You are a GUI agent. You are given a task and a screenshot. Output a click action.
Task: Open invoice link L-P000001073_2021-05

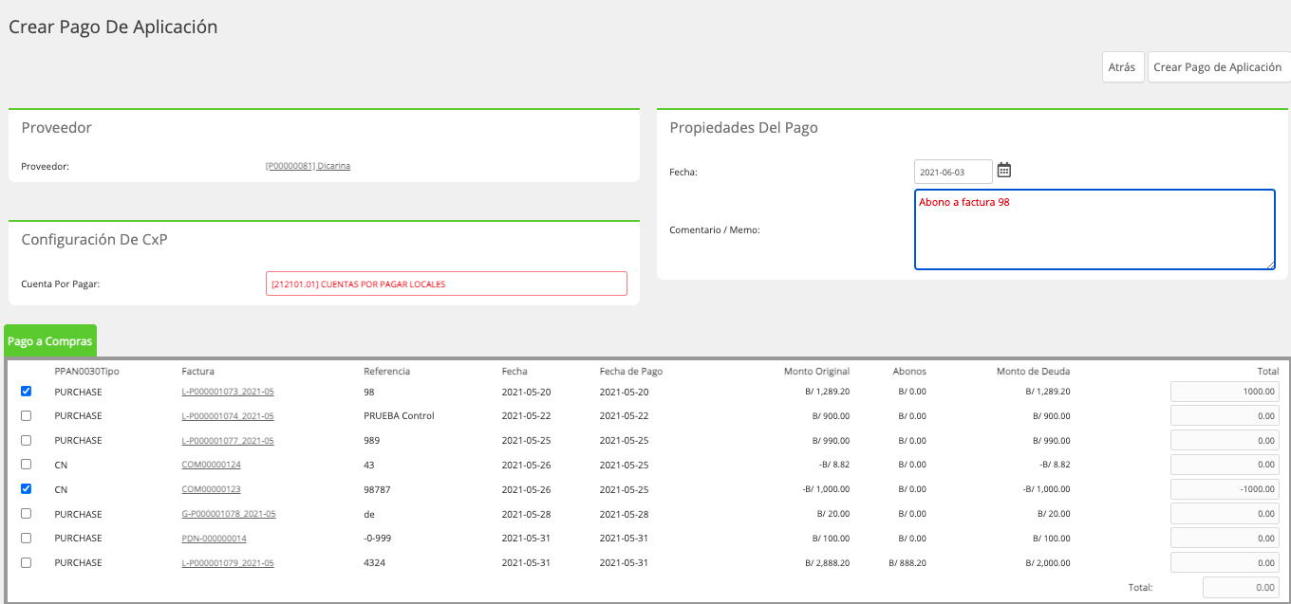point(228,392)
